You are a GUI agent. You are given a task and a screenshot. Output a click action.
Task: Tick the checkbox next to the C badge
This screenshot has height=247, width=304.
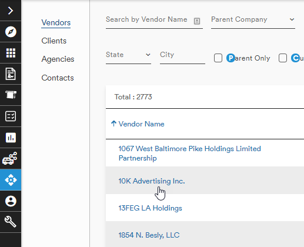point(283,58)
